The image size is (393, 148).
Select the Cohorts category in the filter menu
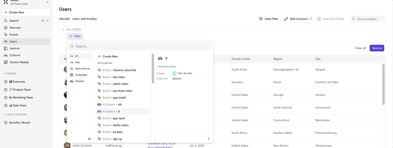tap(80, 81)
